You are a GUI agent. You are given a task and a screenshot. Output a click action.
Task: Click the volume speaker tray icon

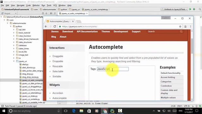coord(169,111)
